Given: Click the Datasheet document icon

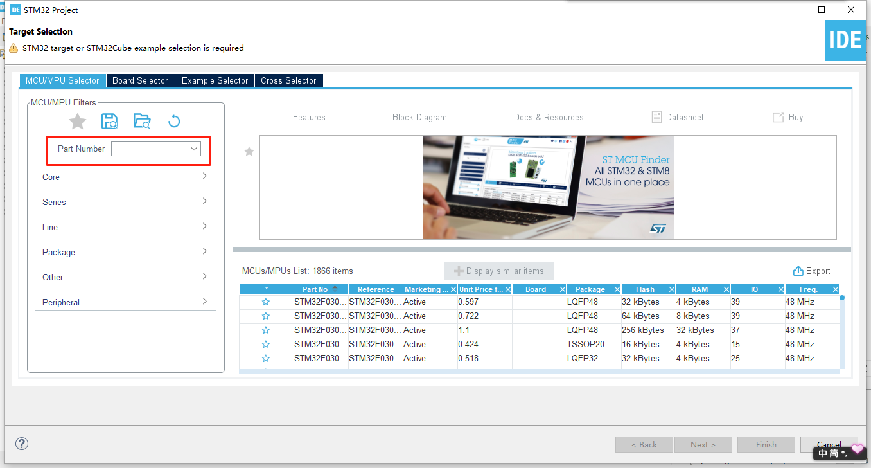Looking at the screenshot, I should click(x=656, y=117).
